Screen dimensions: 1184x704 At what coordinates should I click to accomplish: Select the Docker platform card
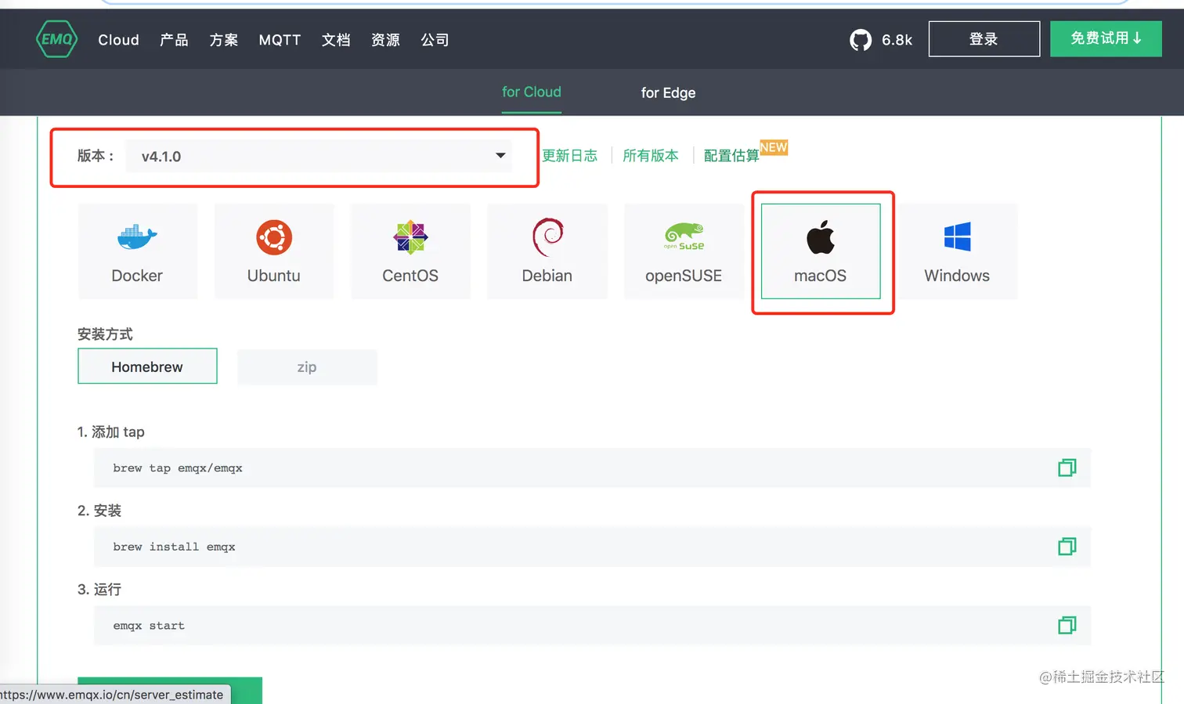pyautogui.click(x=137, y=251)
